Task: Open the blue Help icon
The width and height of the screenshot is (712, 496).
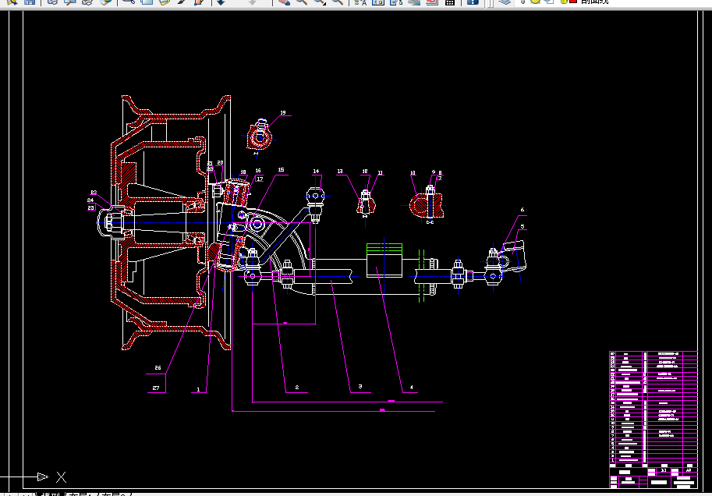Action: 473,2
